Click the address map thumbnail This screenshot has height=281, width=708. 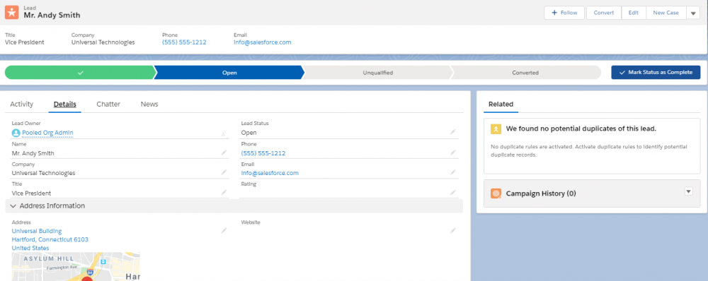click(x=76, y=267)
